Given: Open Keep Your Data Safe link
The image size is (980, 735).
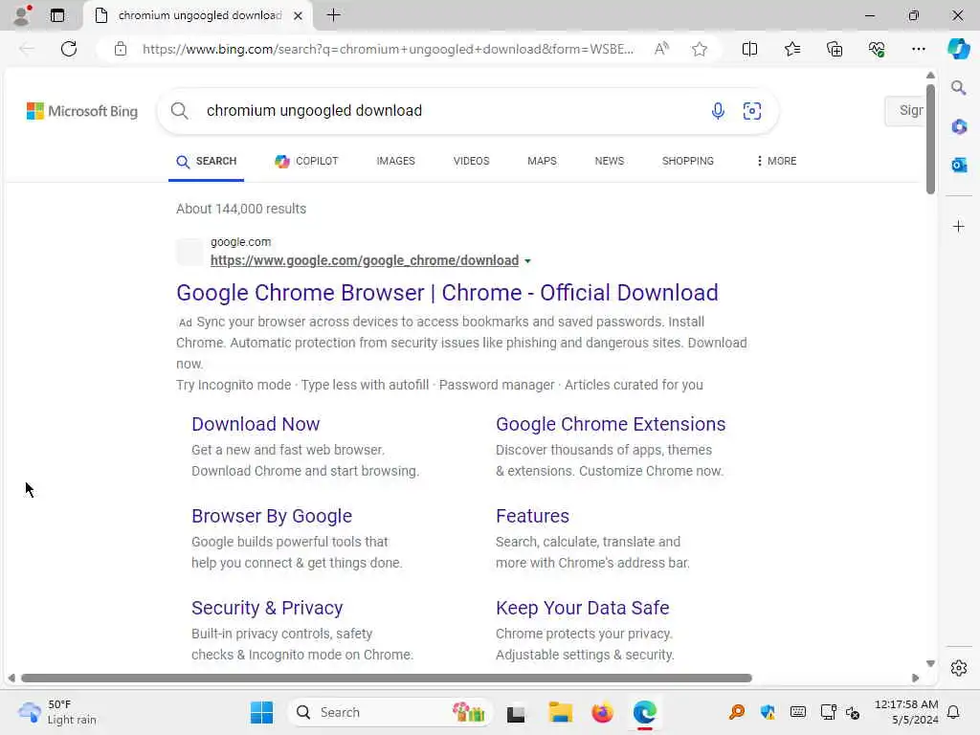Looking at the screenshot, I should pos(583,608).
